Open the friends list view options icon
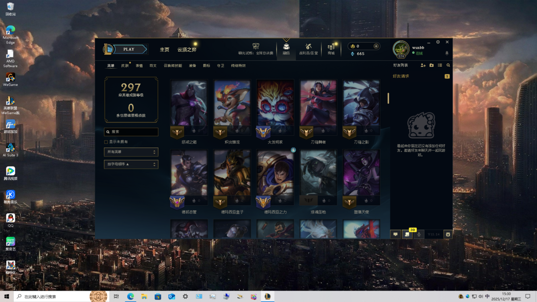Screen dimensions: 537x302 [x=440, y=66]
